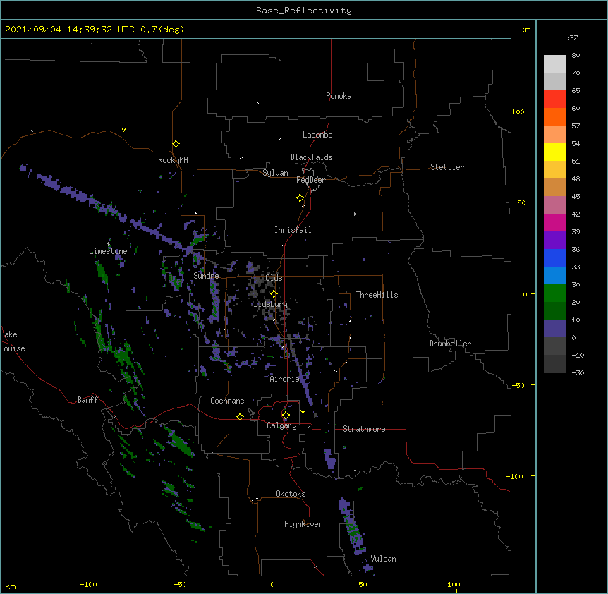Screen dimensions: 608x594
Task: Pick the green 20-30 dBZ legend swatch
Action: (554, 293)
